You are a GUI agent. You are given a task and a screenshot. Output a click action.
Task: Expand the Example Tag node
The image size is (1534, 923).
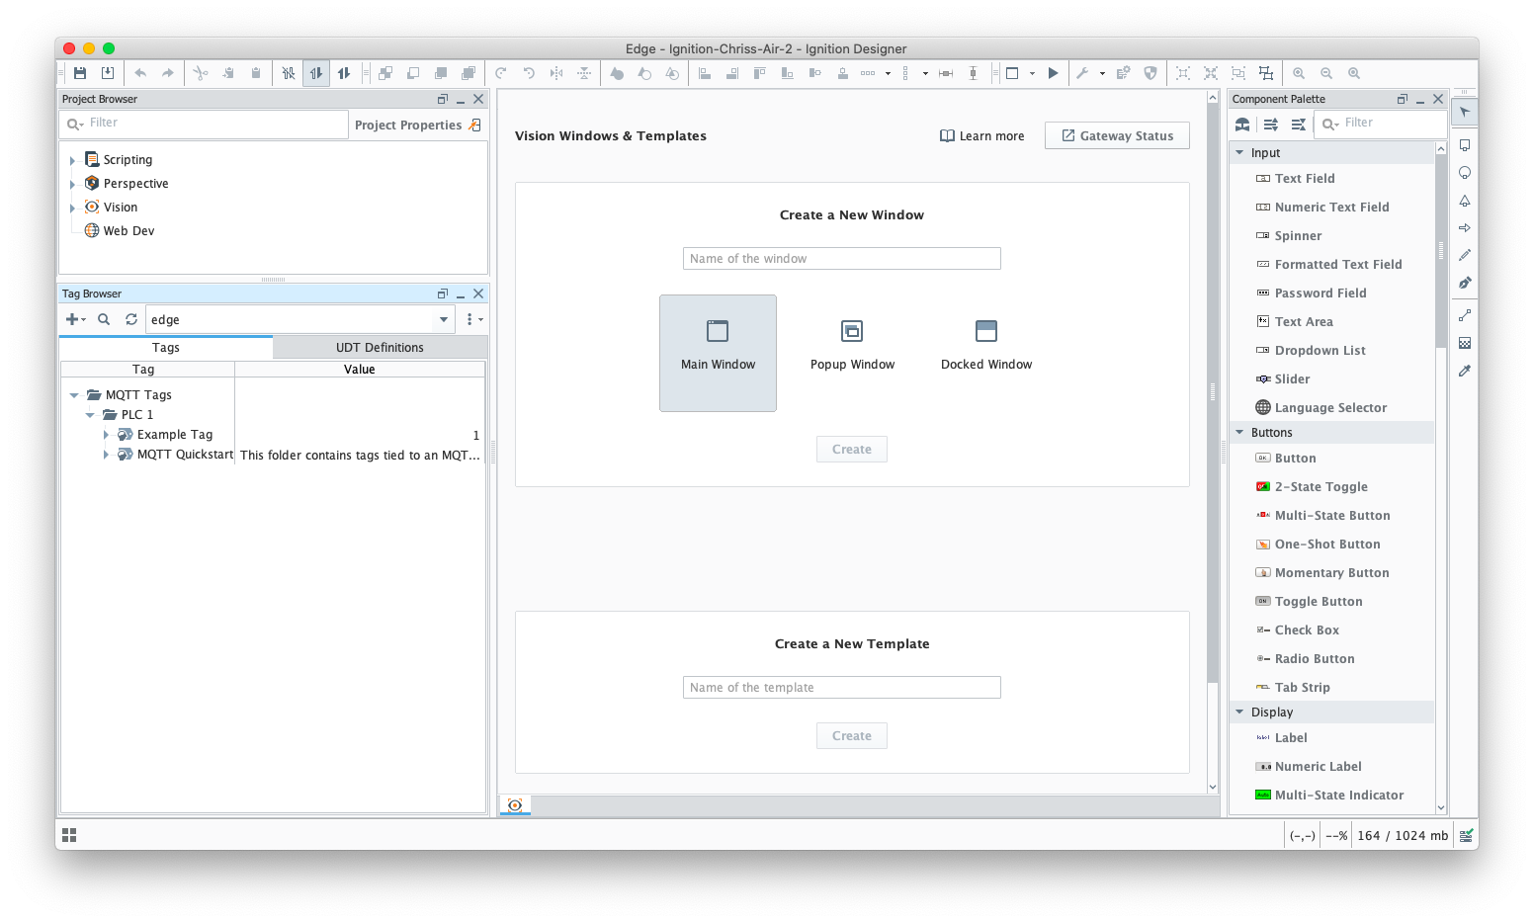(x=106, y=435)
